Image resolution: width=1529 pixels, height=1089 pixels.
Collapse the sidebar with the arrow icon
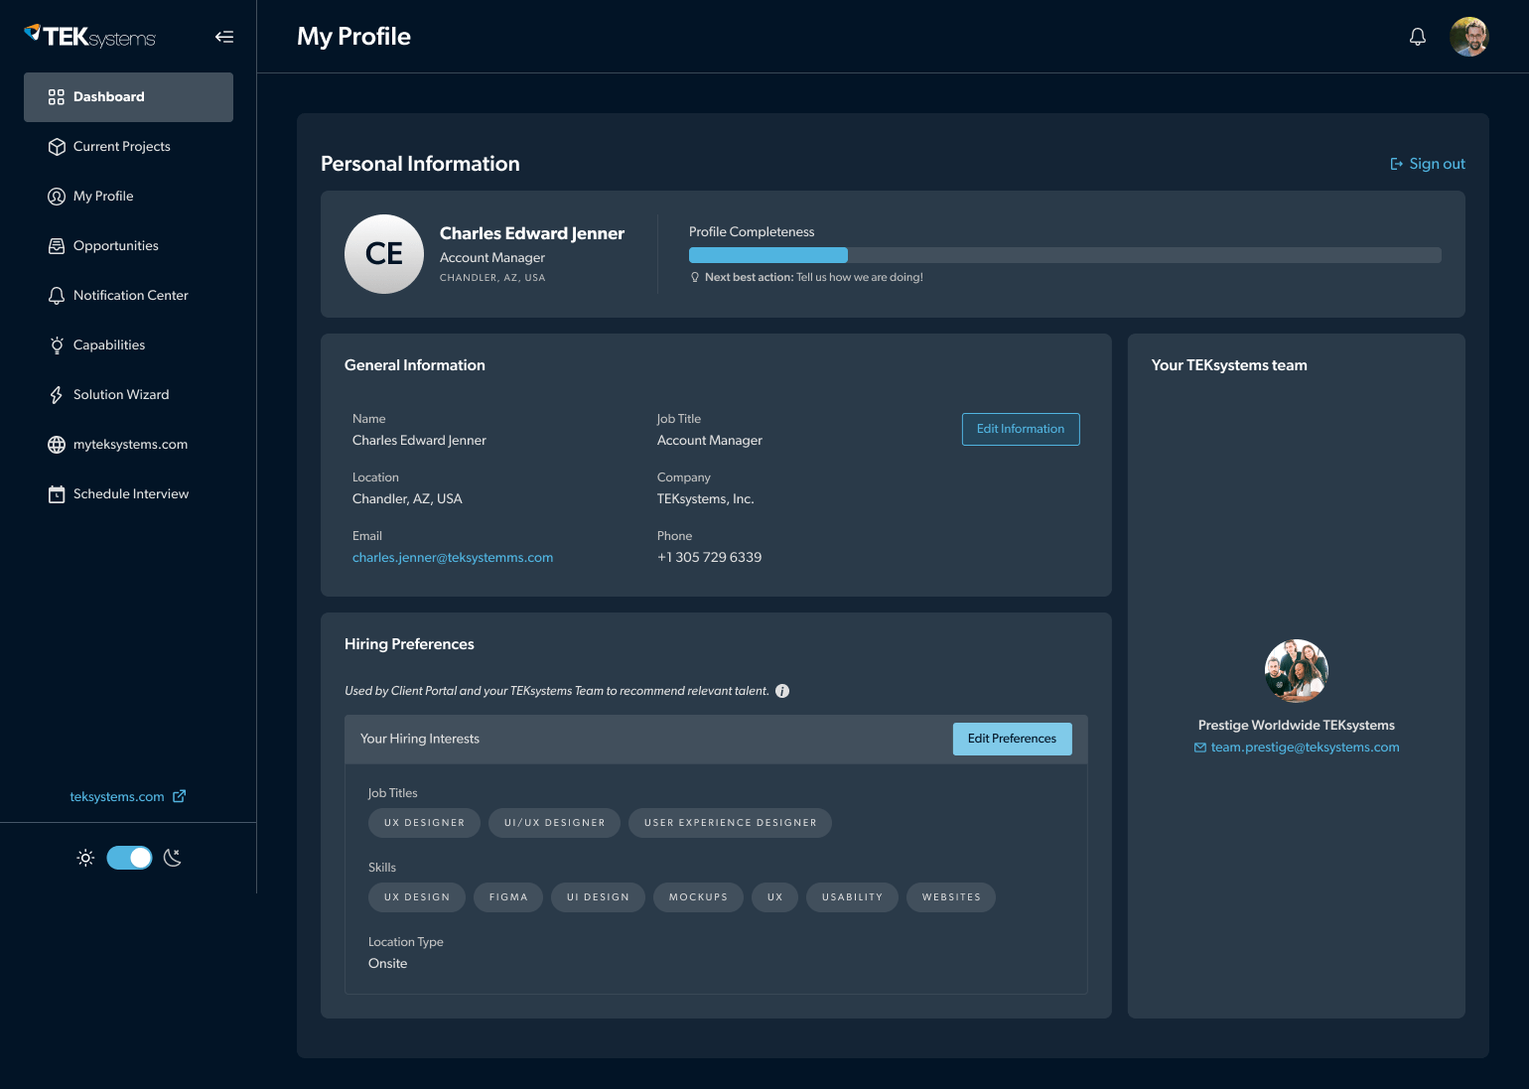(x=224, y=37)
